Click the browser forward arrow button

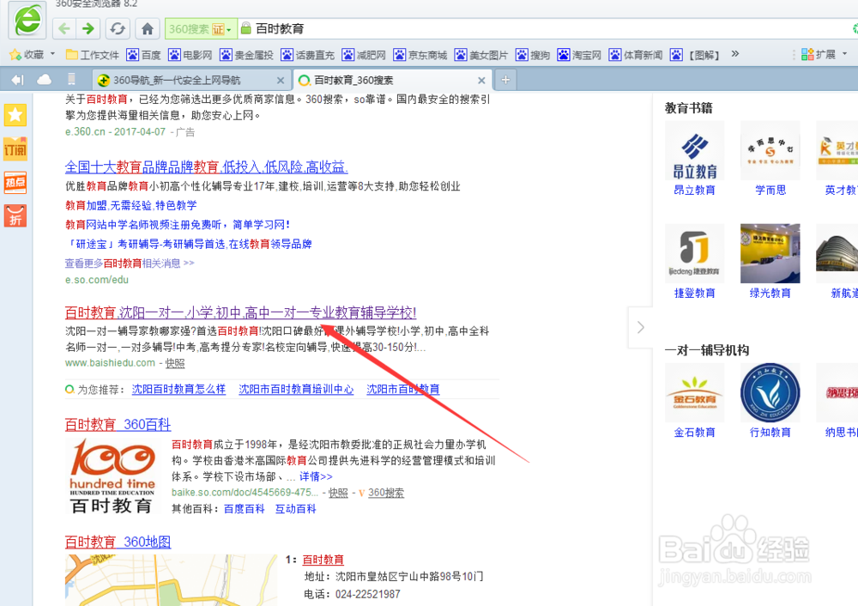(88, 28)
